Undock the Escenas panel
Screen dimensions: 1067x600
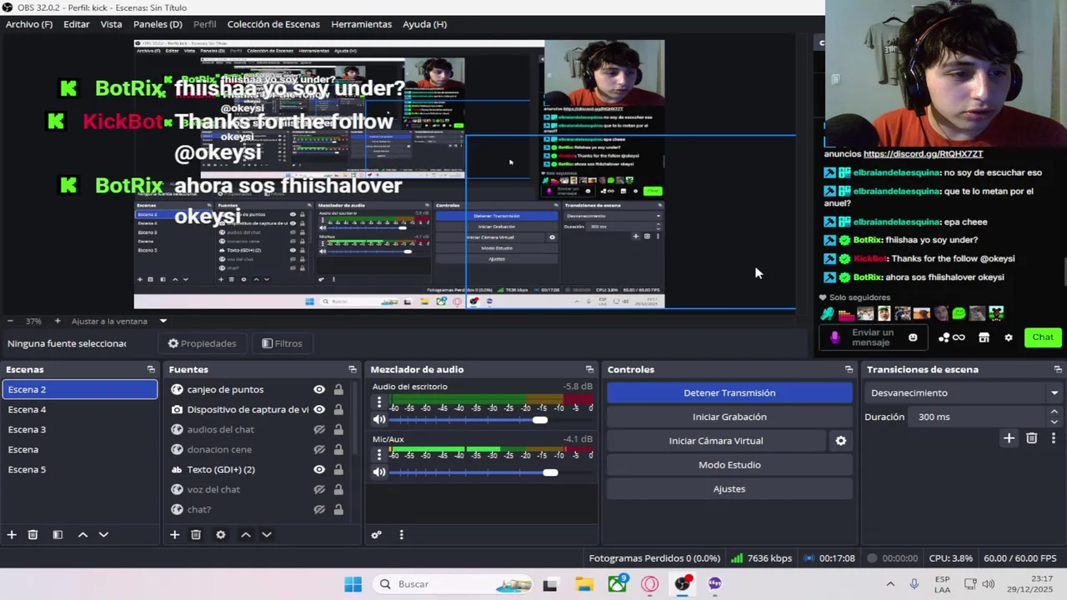pos(151,369)
